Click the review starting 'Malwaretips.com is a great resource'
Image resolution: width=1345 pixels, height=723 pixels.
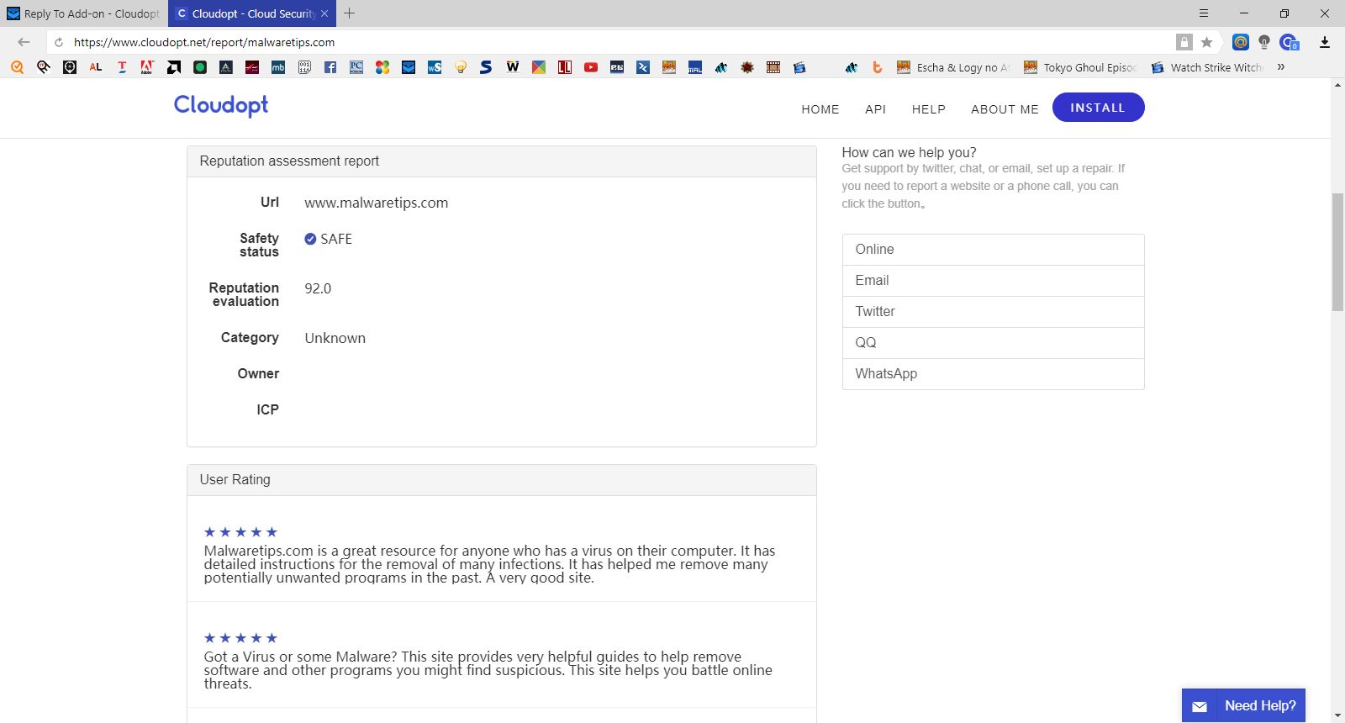pyautogui.click(x=489, y=564)
